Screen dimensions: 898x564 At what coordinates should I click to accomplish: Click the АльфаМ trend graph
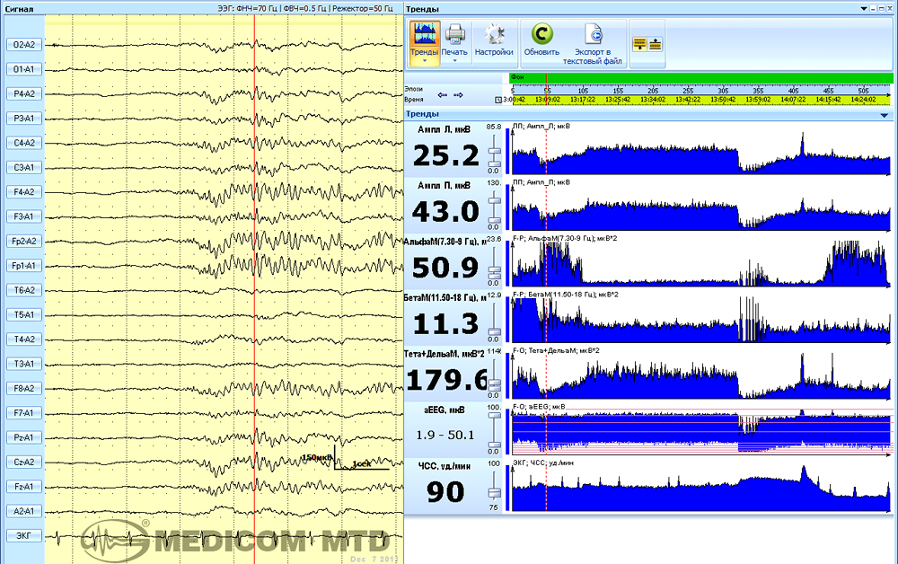click(x=701, y=262)
